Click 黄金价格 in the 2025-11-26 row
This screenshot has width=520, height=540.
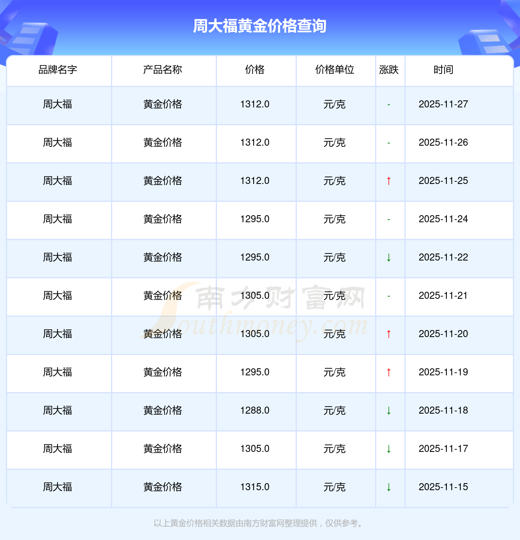163,143
